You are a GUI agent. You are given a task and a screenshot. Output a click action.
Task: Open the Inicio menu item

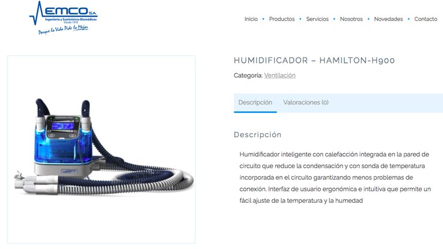click(251, 19)
